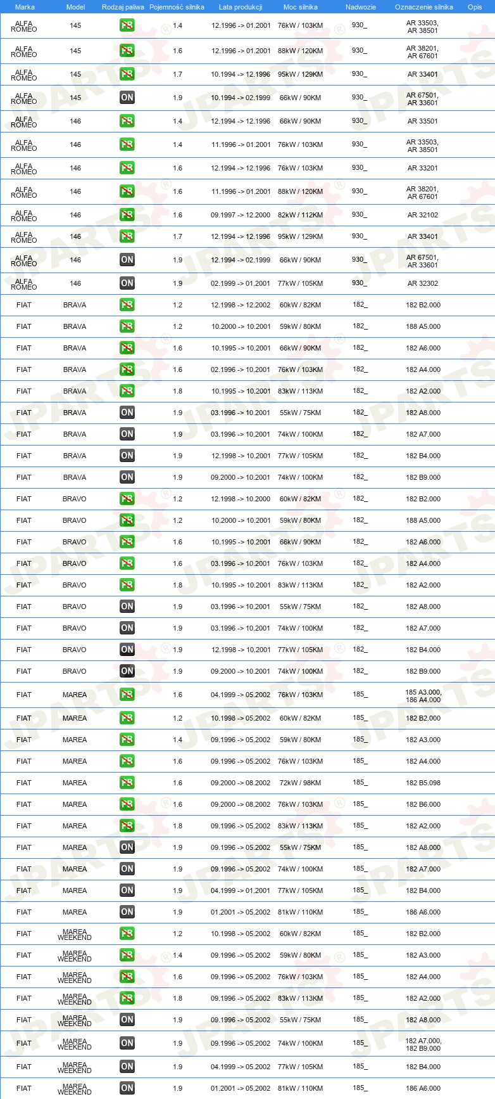This screenshot has width=495, height=1099.
Task: Click engine code 182 B5.098
Action: click(x=423, y=783)
